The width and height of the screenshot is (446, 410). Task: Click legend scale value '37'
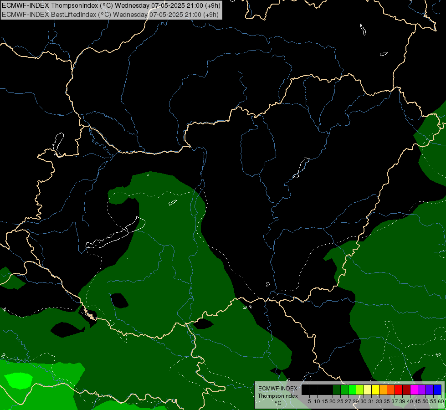[395, 401]
